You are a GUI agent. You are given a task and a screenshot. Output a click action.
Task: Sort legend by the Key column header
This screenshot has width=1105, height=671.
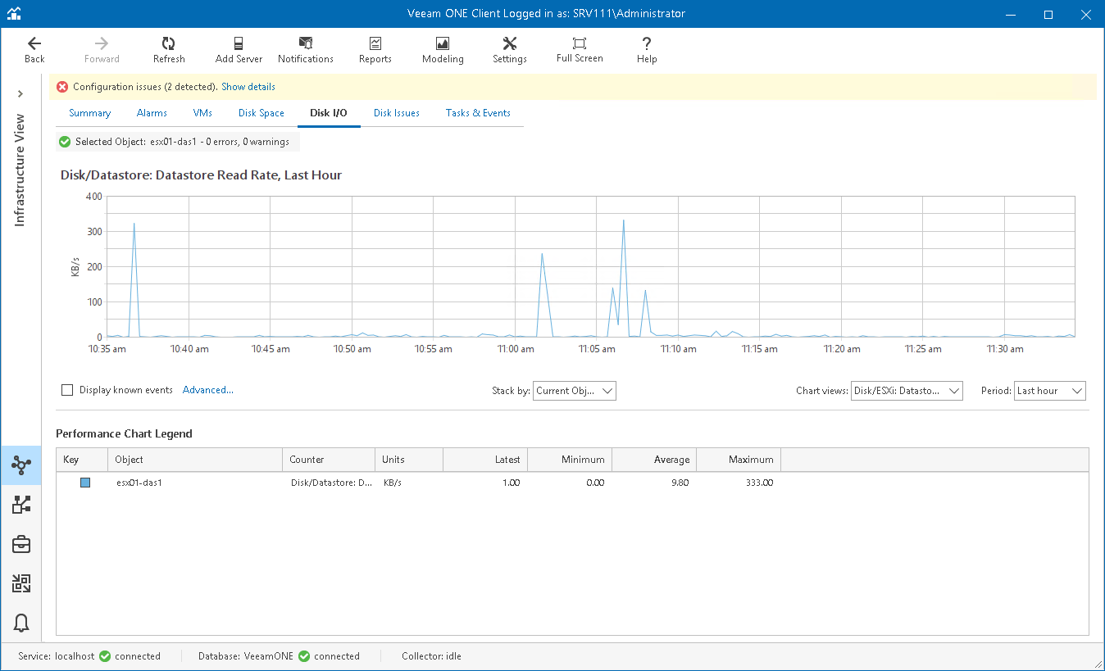point(82,460)
